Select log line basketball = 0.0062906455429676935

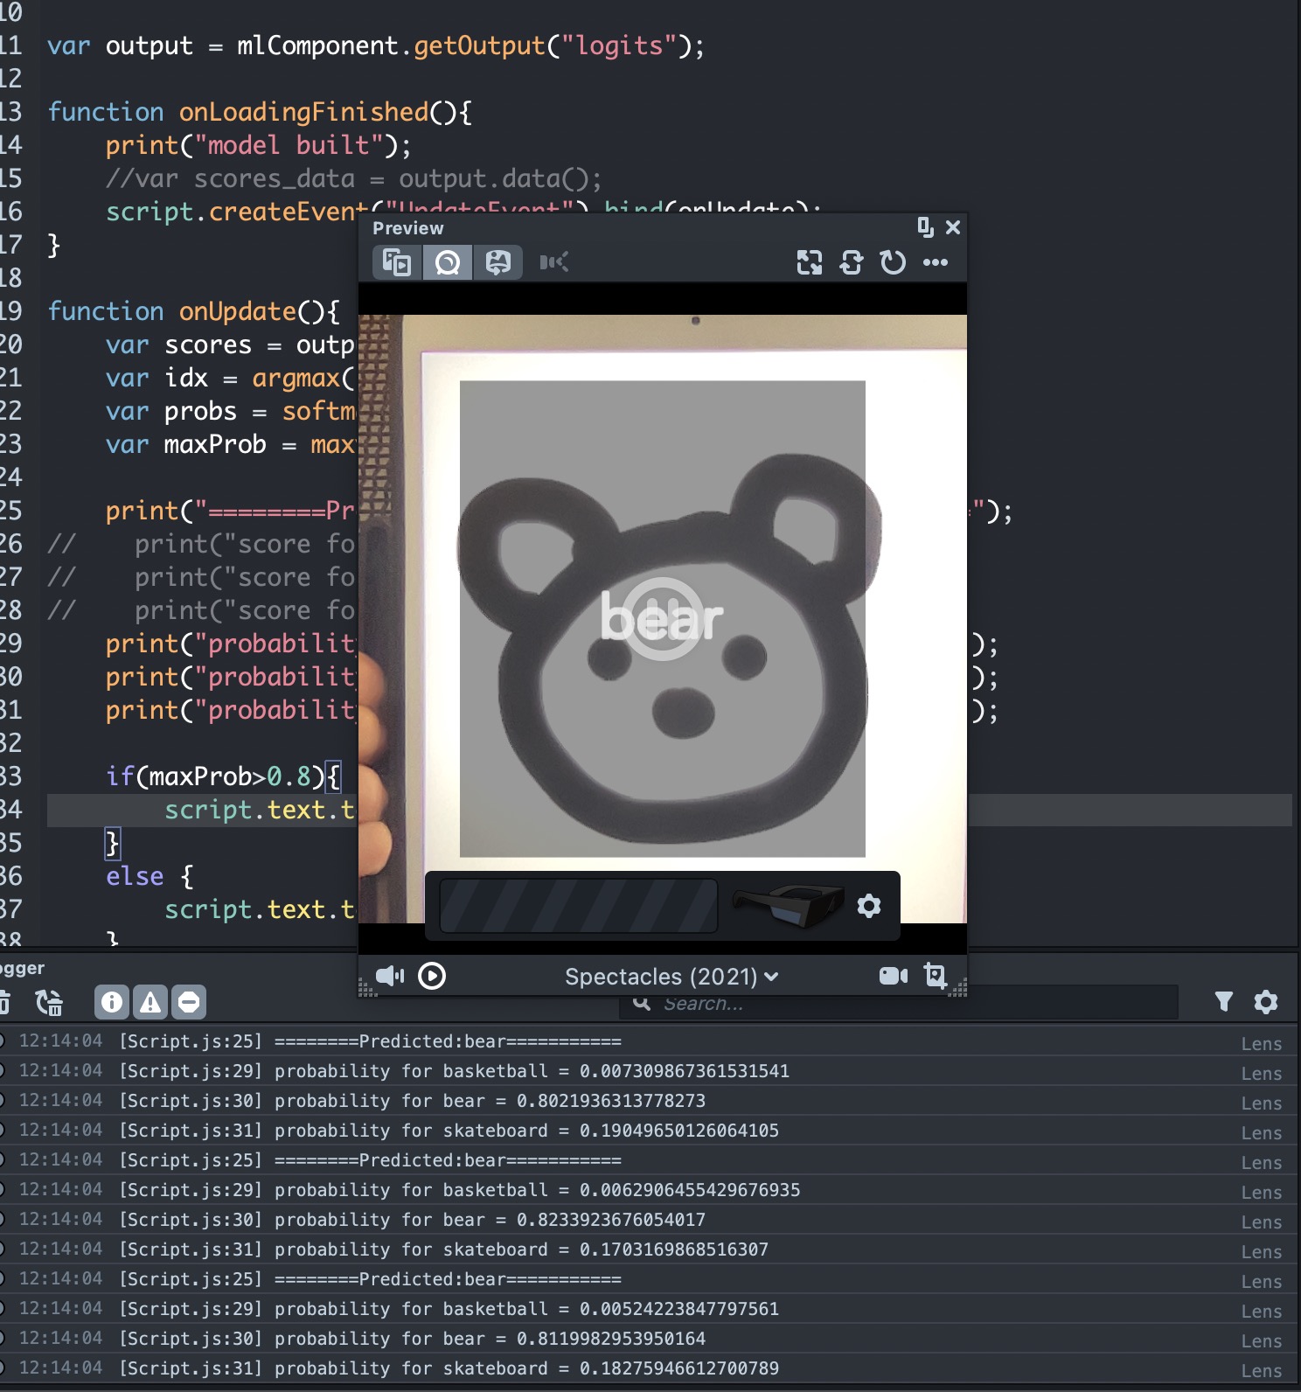click(x=650, y=1190)
